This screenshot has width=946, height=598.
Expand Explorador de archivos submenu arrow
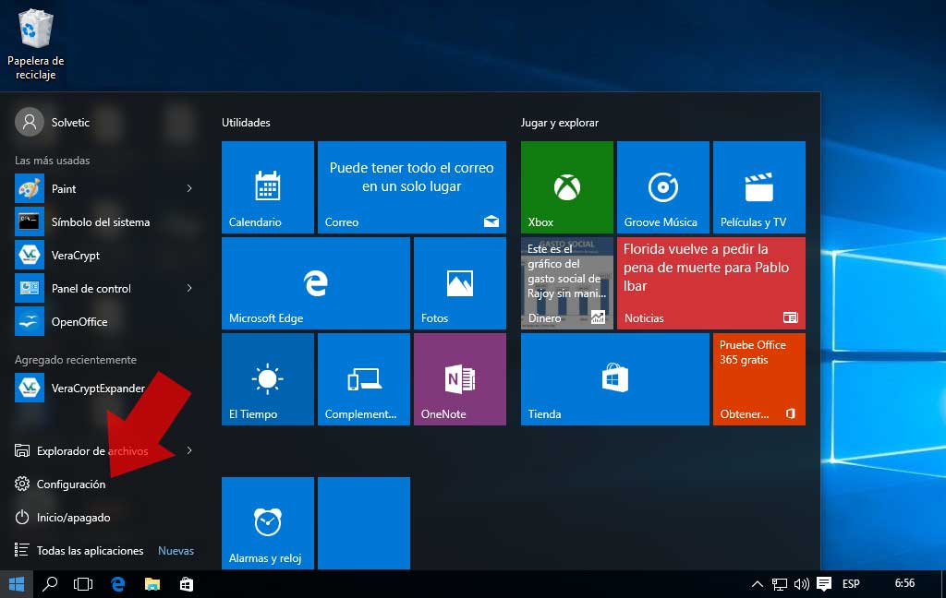189,450
